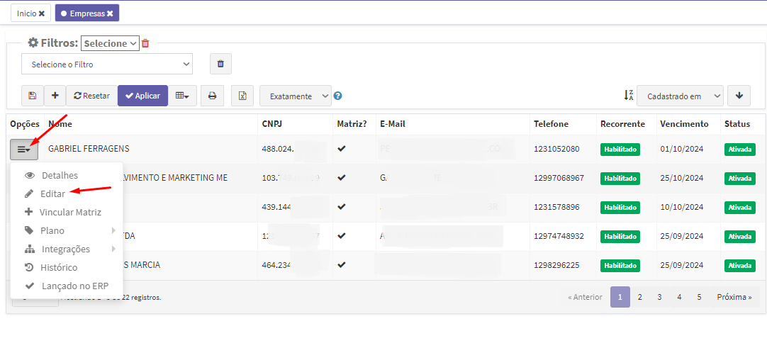Open the 'Cadastrado em' sort dropdown
Screen dimensions: 767x348
[x=680, y=96]
